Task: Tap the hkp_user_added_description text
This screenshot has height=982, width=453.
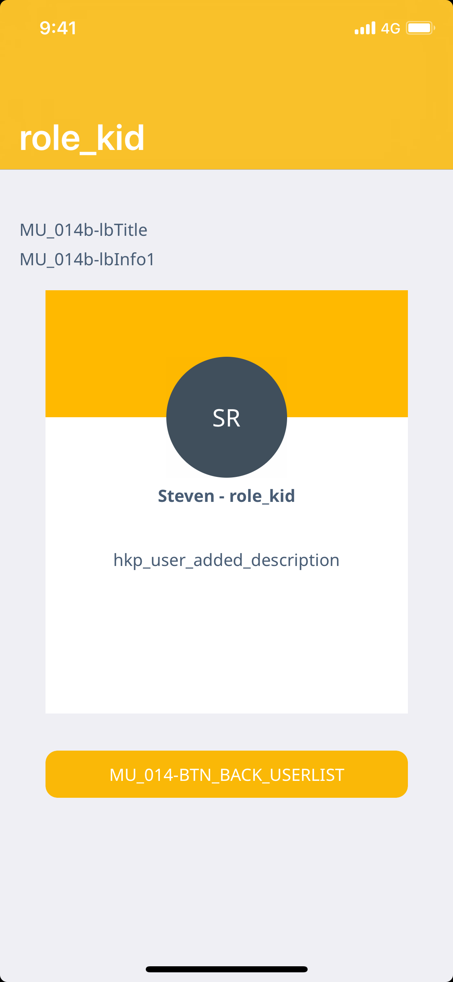Action: [x=226, y=560]
